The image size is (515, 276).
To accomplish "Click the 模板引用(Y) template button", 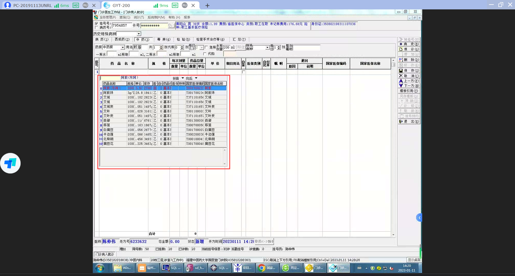I will [409, 91].
